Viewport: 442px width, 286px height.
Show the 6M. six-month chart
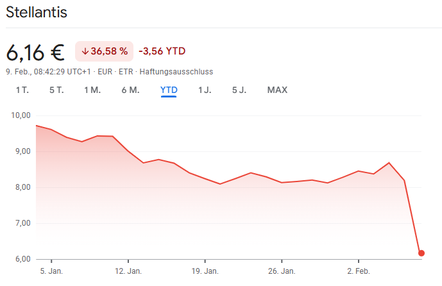tap(130, 90)
